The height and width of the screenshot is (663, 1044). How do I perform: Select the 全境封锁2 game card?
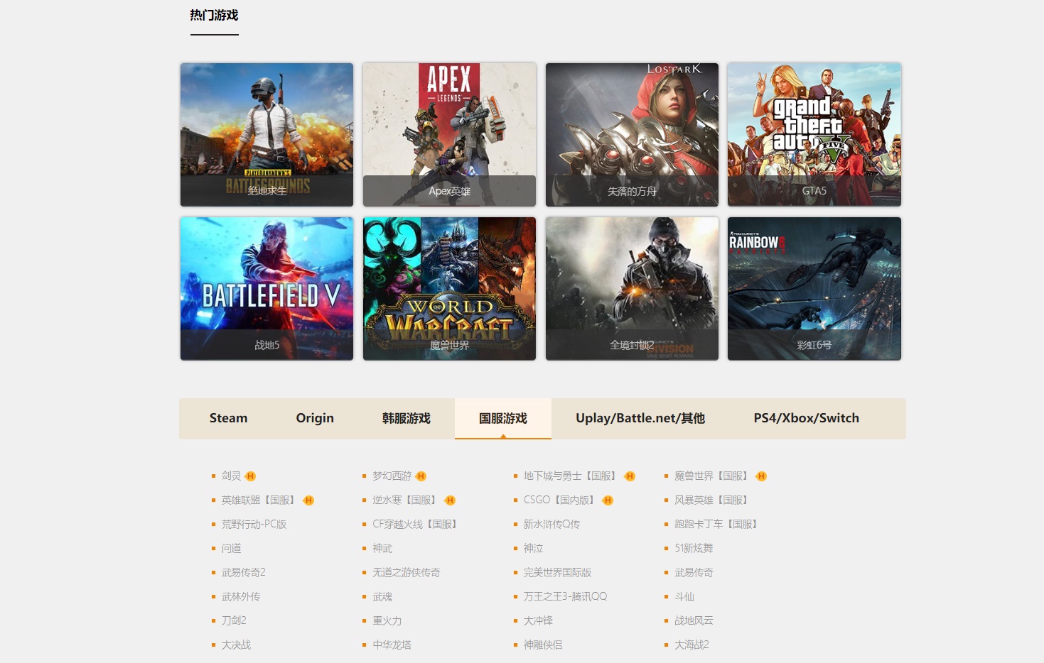coord(632,289)
